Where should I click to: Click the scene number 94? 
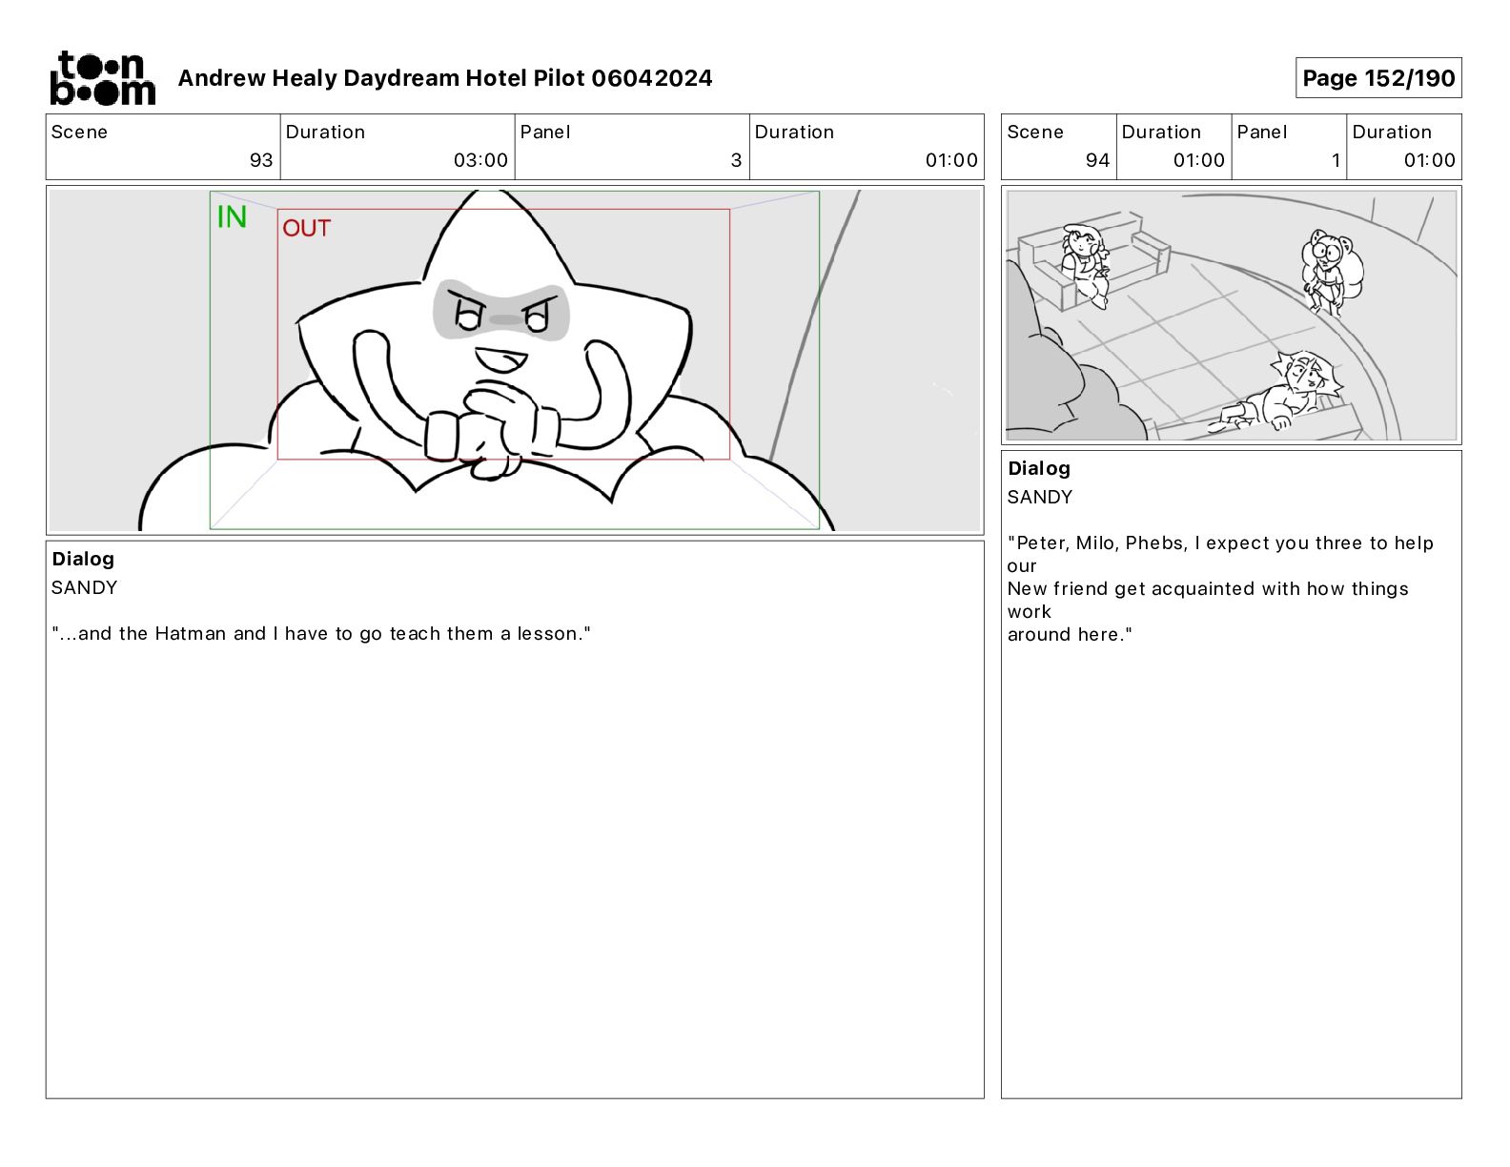(1097, 160)
